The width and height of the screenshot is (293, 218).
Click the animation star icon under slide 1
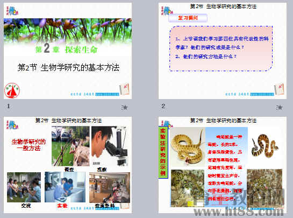[124, 108]
